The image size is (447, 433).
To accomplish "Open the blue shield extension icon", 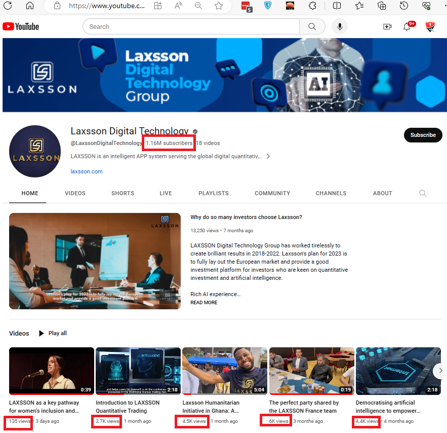I will 268,6.
